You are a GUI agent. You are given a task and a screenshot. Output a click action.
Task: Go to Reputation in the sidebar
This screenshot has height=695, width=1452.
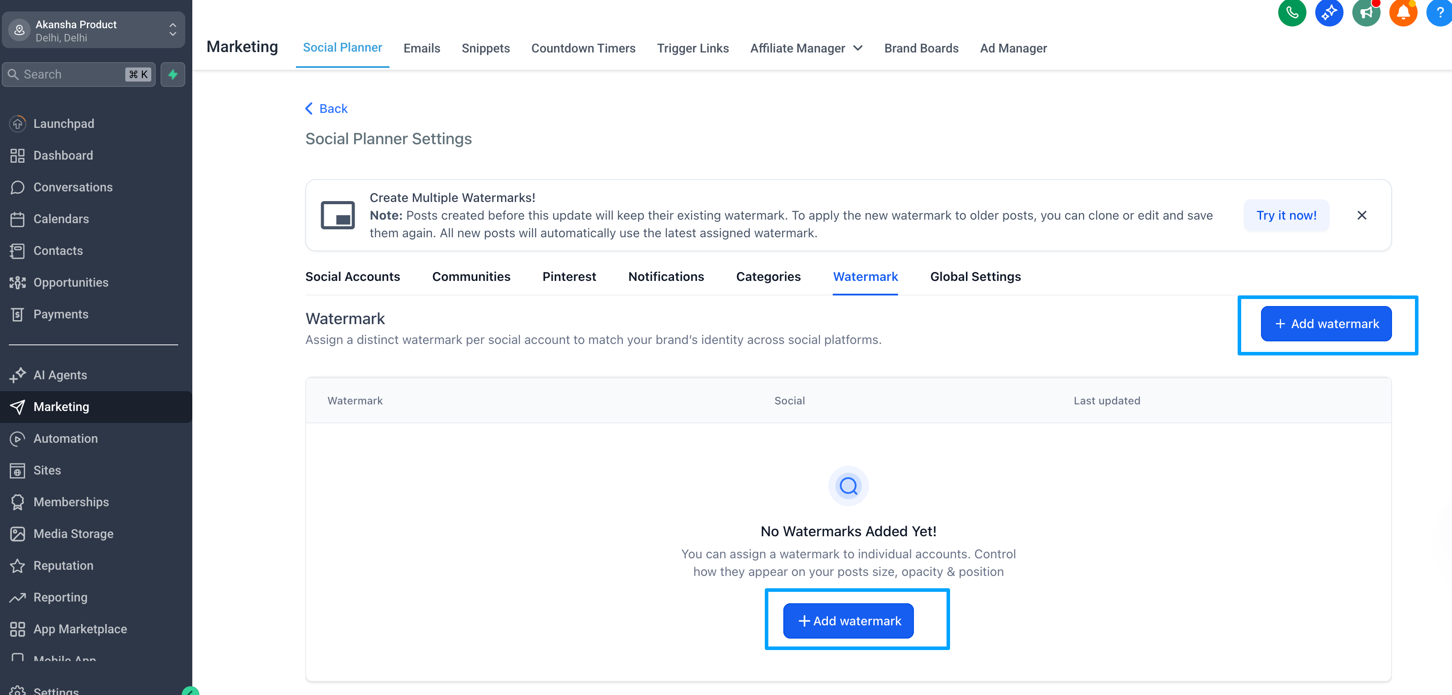[63, 565]
